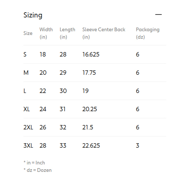Screen dimensions: 186x186
Task: Click the 'in = Inch' footnote
Action: pyautogui.click(x=34, y=163)
